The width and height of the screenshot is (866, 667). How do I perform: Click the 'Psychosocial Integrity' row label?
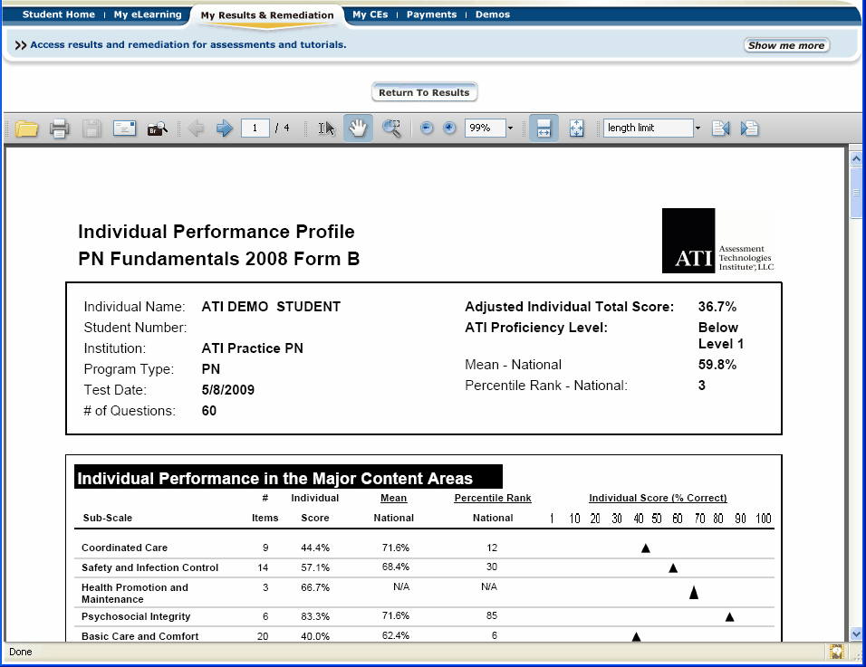pyautogui.click(x=136, y=617)
